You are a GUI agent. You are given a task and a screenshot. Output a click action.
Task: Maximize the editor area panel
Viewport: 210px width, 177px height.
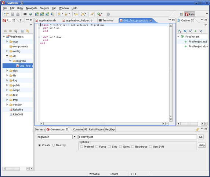173,20
